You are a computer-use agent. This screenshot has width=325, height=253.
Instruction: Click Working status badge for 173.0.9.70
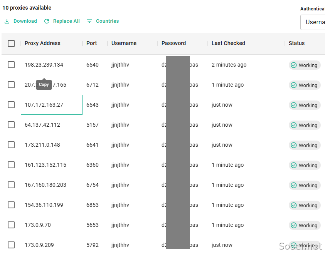[x=305, y=225]
